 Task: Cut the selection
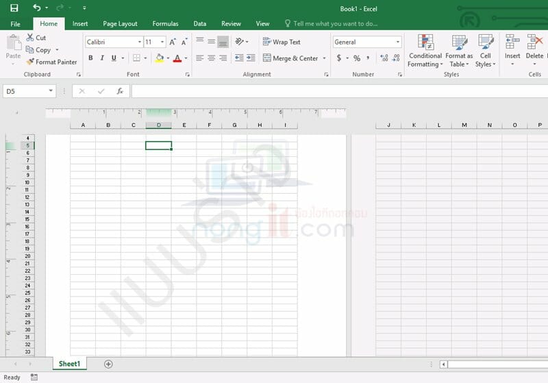[x=36, y=38]
